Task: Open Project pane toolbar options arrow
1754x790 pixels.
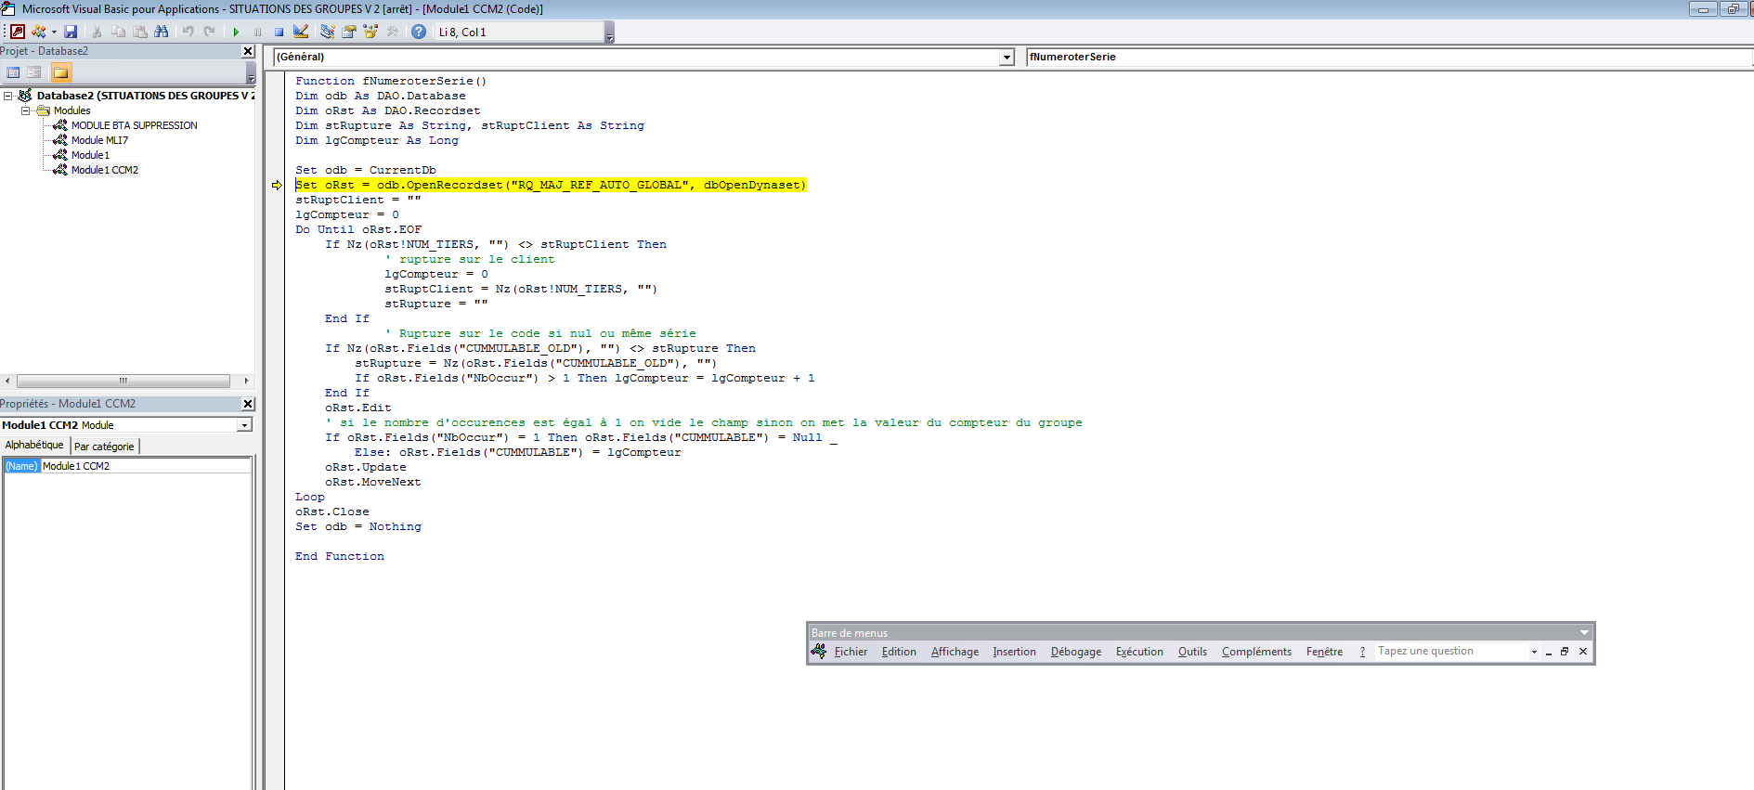Action: click(x=251, y=74)
